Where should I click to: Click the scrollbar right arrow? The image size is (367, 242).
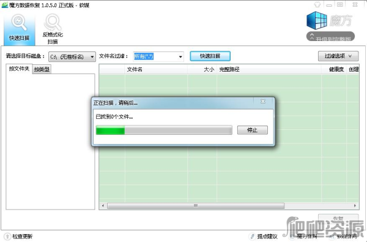coord(355,206)
